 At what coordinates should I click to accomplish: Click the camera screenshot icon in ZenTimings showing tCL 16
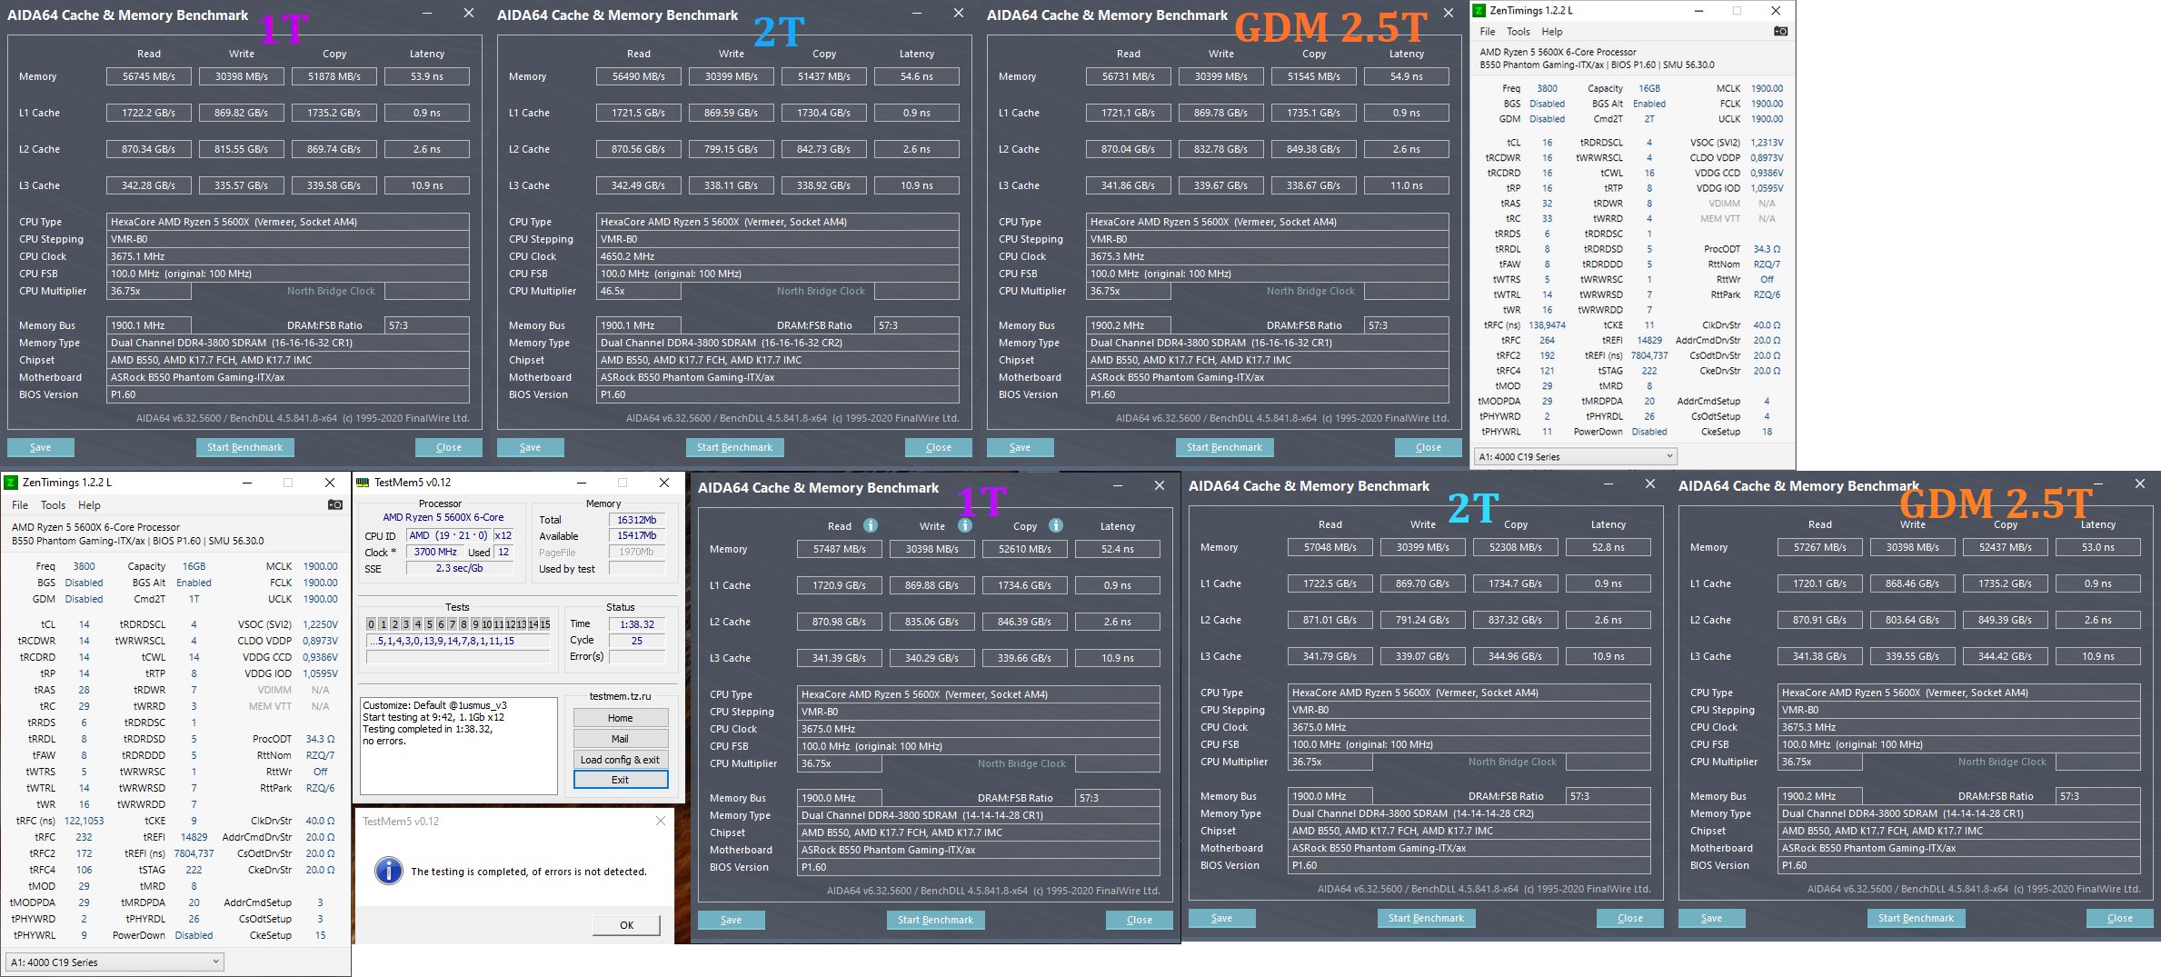[x=1780, y=31]
